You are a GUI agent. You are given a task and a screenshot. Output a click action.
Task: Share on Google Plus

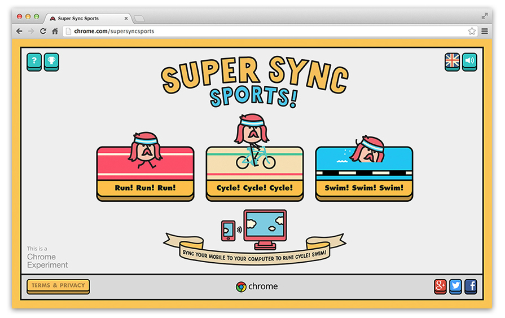(440, 286)
